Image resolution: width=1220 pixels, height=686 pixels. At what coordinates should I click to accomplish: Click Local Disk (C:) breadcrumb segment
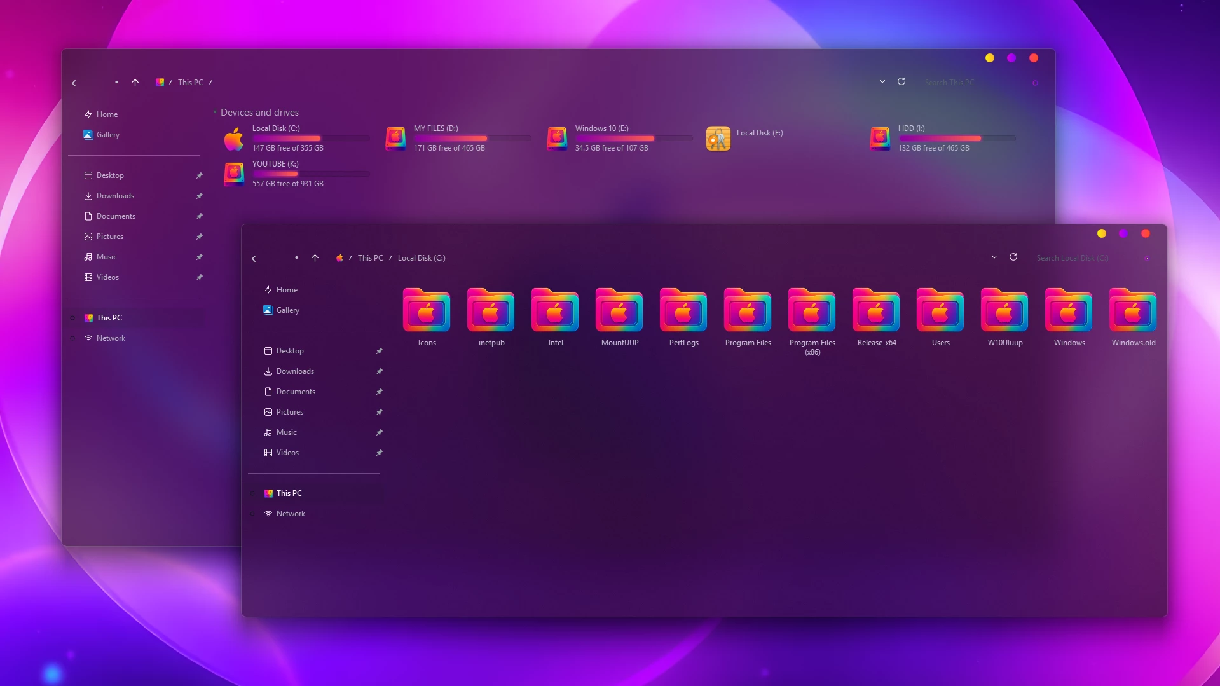point(422,258)
